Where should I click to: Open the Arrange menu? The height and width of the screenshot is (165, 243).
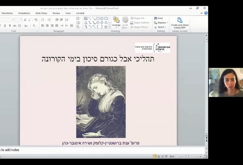[116, 23]
